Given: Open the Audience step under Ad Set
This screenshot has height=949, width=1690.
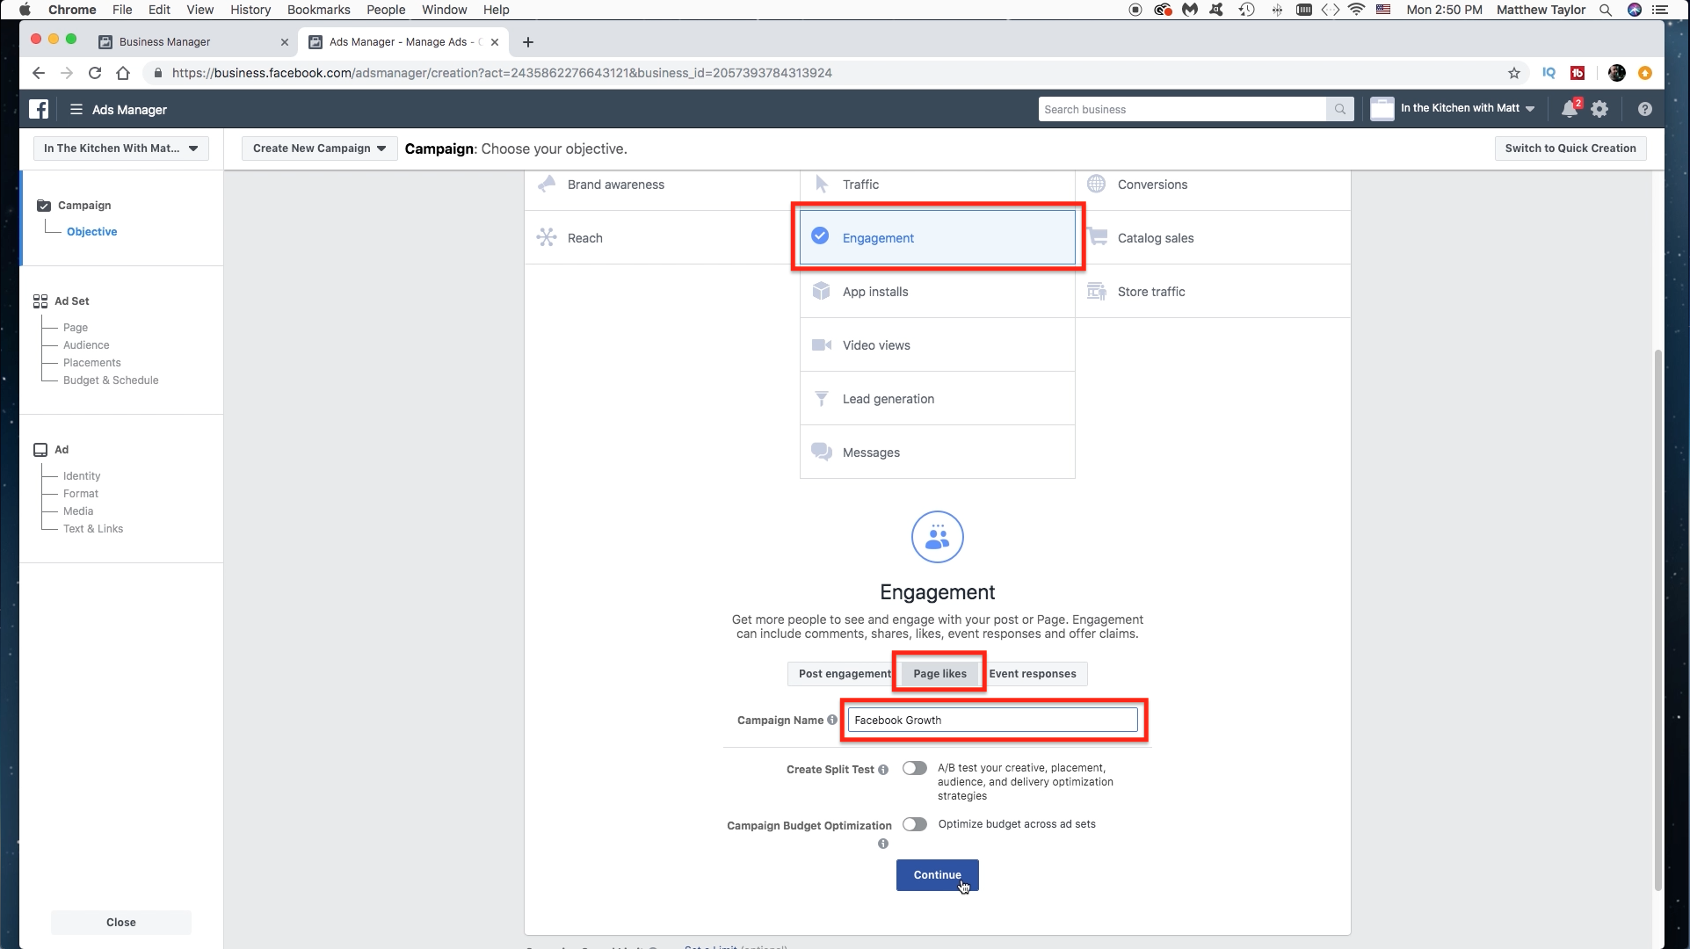Looking at the screenshot, I should [86, 345].
